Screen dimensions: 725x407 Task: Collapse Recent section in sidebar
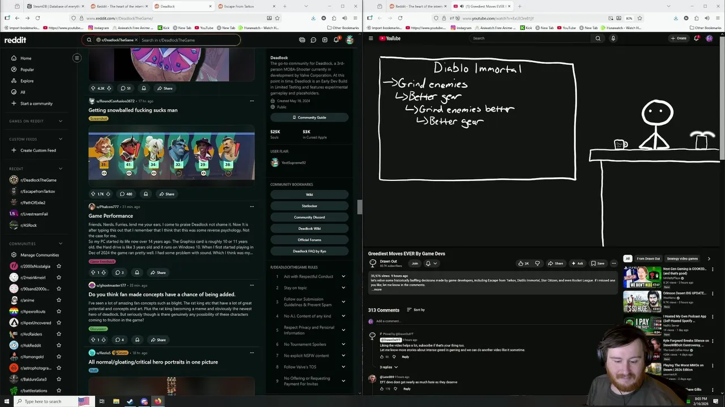point(61,168)
